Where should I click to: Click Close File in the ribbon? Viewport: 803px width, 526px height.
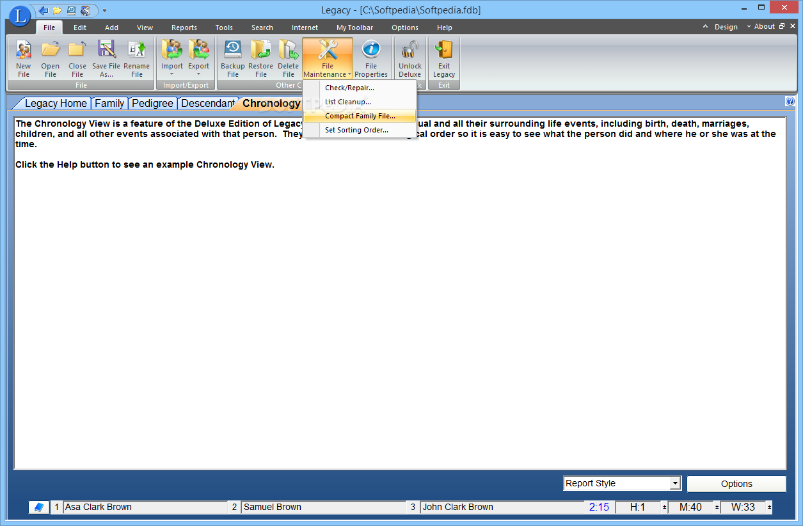[x=77, y=58]
